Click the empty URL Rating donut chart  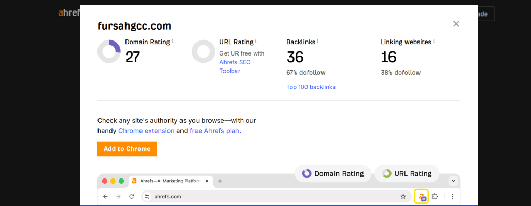(x=203, y=51)
